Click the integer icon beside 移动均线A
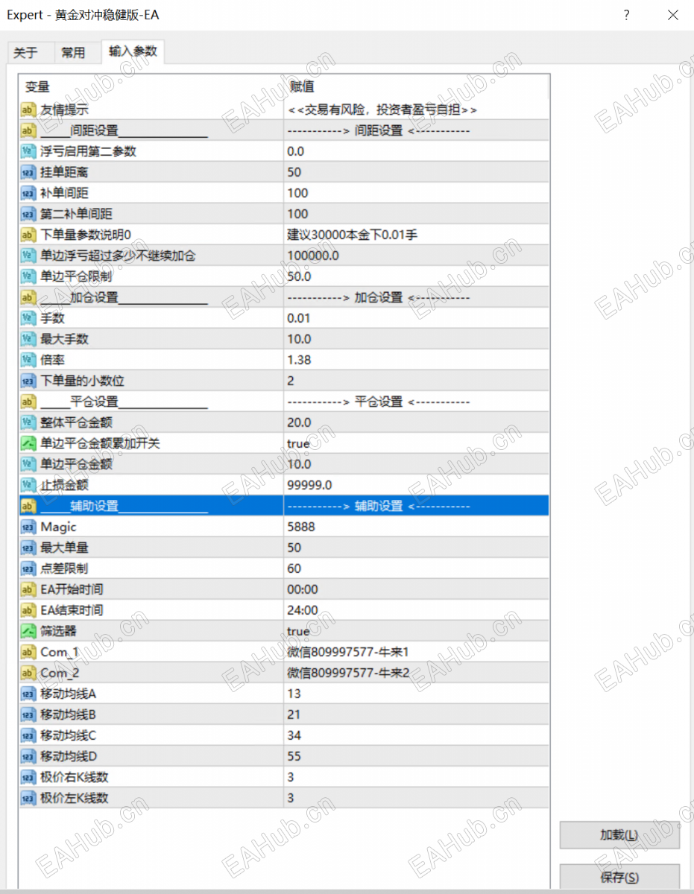Image resolution: width=694 pixels, height=894 pixels. point(28,694)
